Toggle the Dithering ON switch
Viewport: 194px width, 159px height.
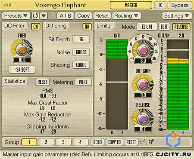(87, 27)
